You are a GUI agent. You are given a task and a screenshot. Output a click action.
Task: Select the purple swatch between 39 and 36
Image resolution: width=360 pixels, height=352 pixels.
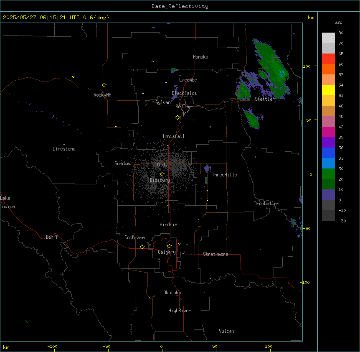tap(328, 143)
